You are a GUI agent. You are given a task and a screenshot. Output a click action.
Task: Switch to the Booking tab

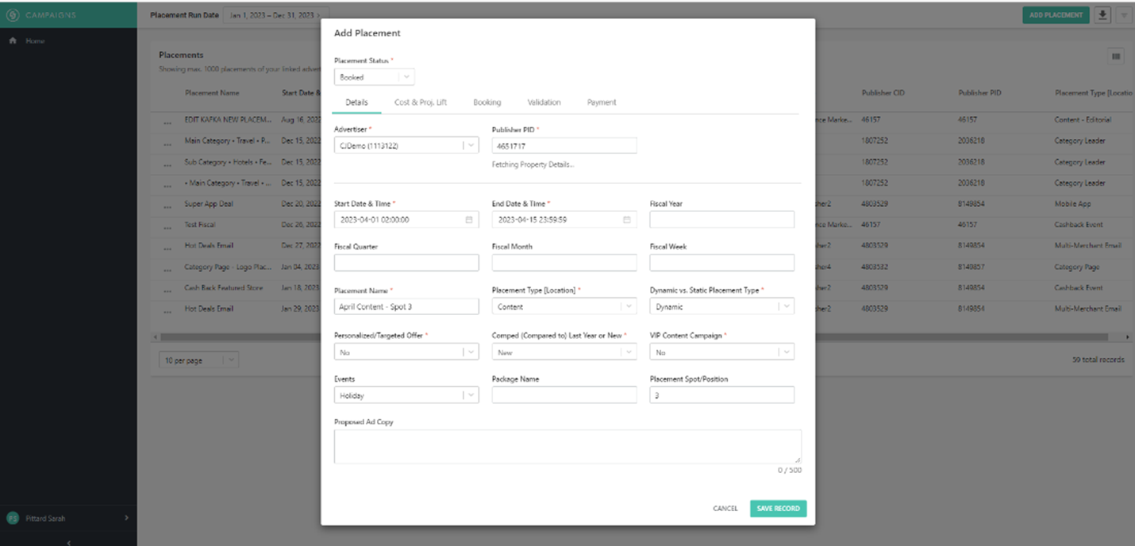(x=487, y=102)
